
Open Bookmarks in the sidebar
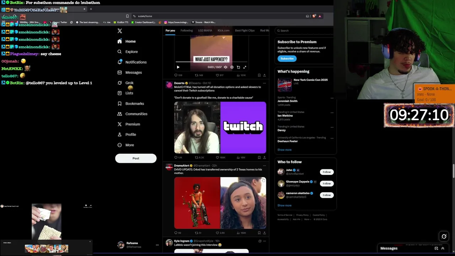click(130, 103)
